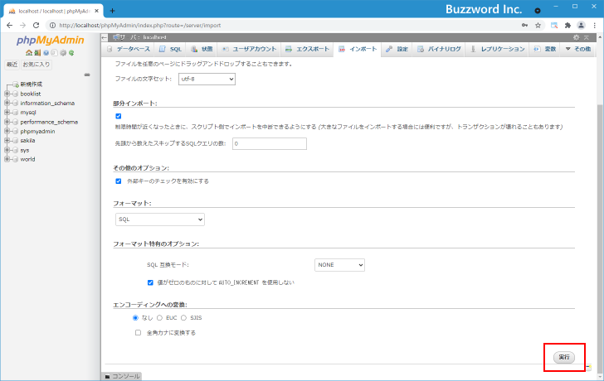Select なし encoding conversion radio
604x381 pixels.
135,318
